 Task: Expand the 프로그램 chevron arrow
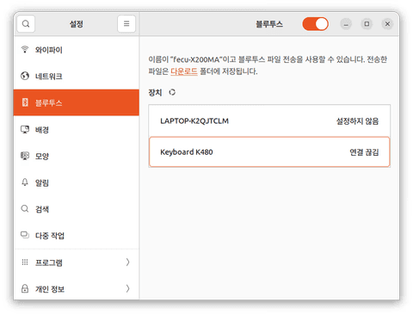[x=128, y=262]
